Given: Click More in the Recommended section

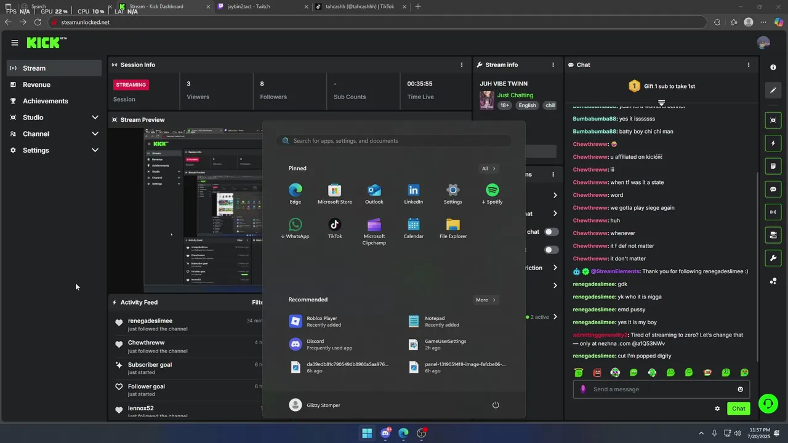Looking at the screenshot, I should point(486,300).
